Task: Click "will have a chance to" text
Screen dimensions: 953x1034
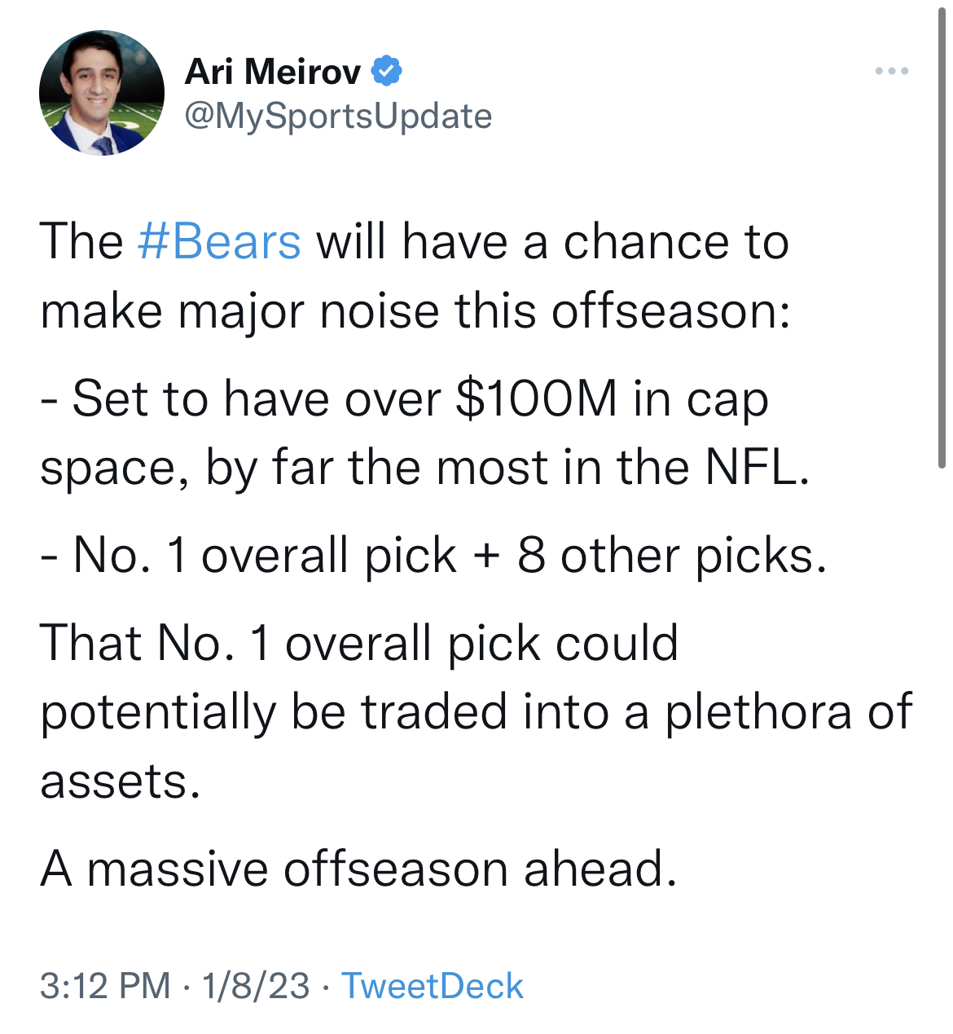Action: 552,242
